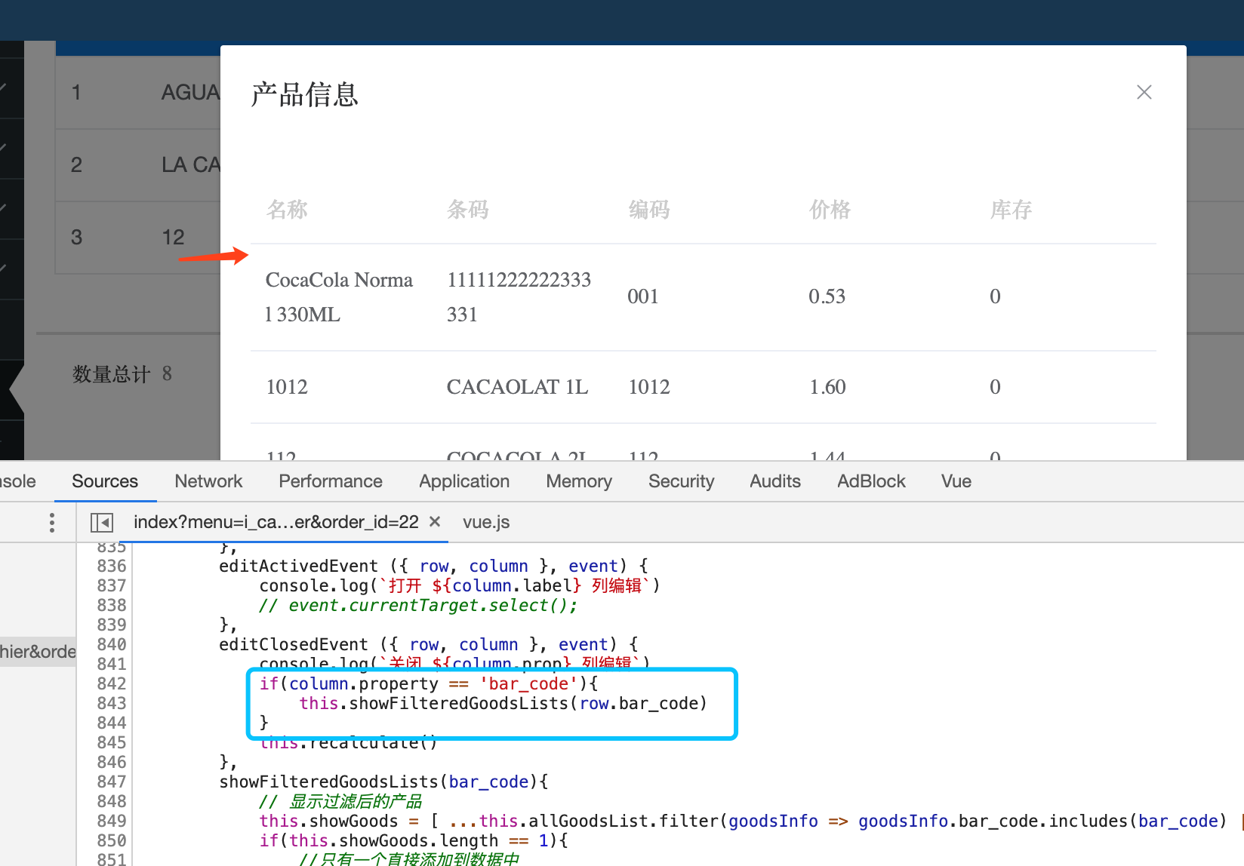Add a breakpoint at line 836
Screen dimensions: 1244x866
(x=111, y=566)
